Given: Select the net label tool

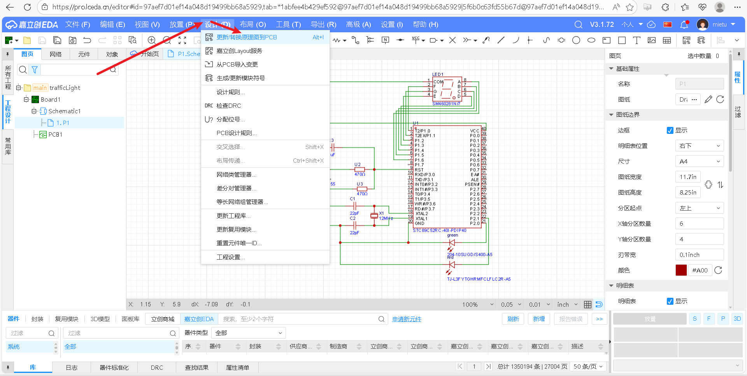Looking at the screenshot, I should pos(385,40).
